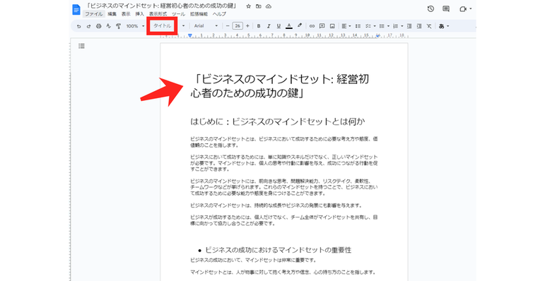Click the first-line indent marker on the ruler
Image resolution: width=545 pixels, height=281 pixels.
pos(189,35)
